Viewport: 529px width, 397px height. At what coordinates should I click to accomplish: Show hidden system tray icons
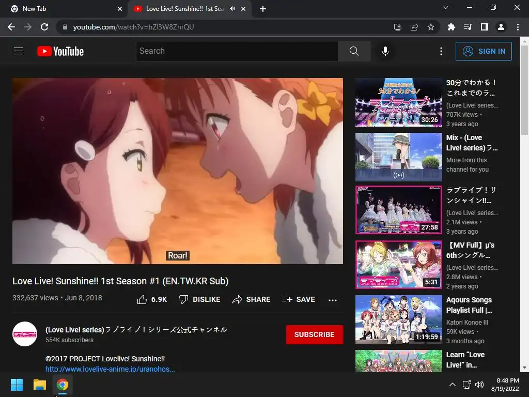(453, 385)
